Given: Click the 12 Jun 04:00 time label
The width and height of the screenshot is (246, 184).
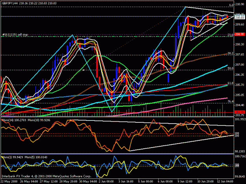Looking at the screenshot, I should point(225,181).
